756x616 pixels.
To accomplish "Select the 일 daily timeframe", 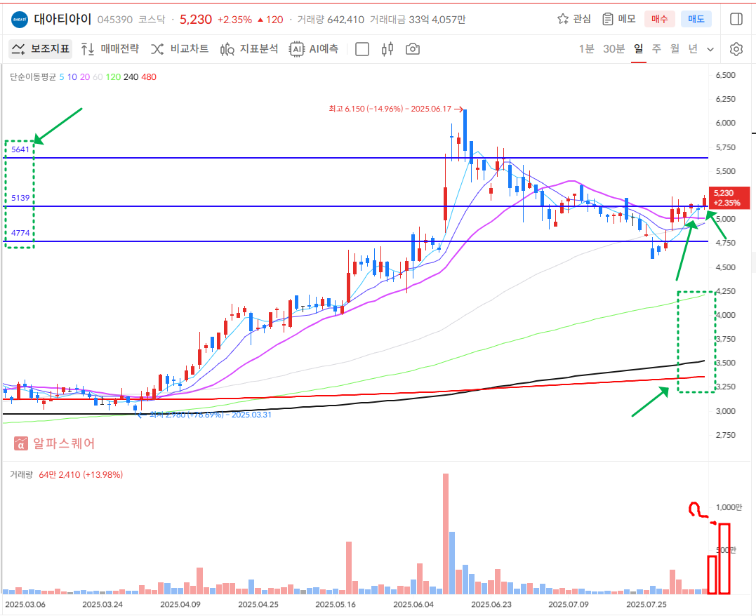I will click(638, 48).
